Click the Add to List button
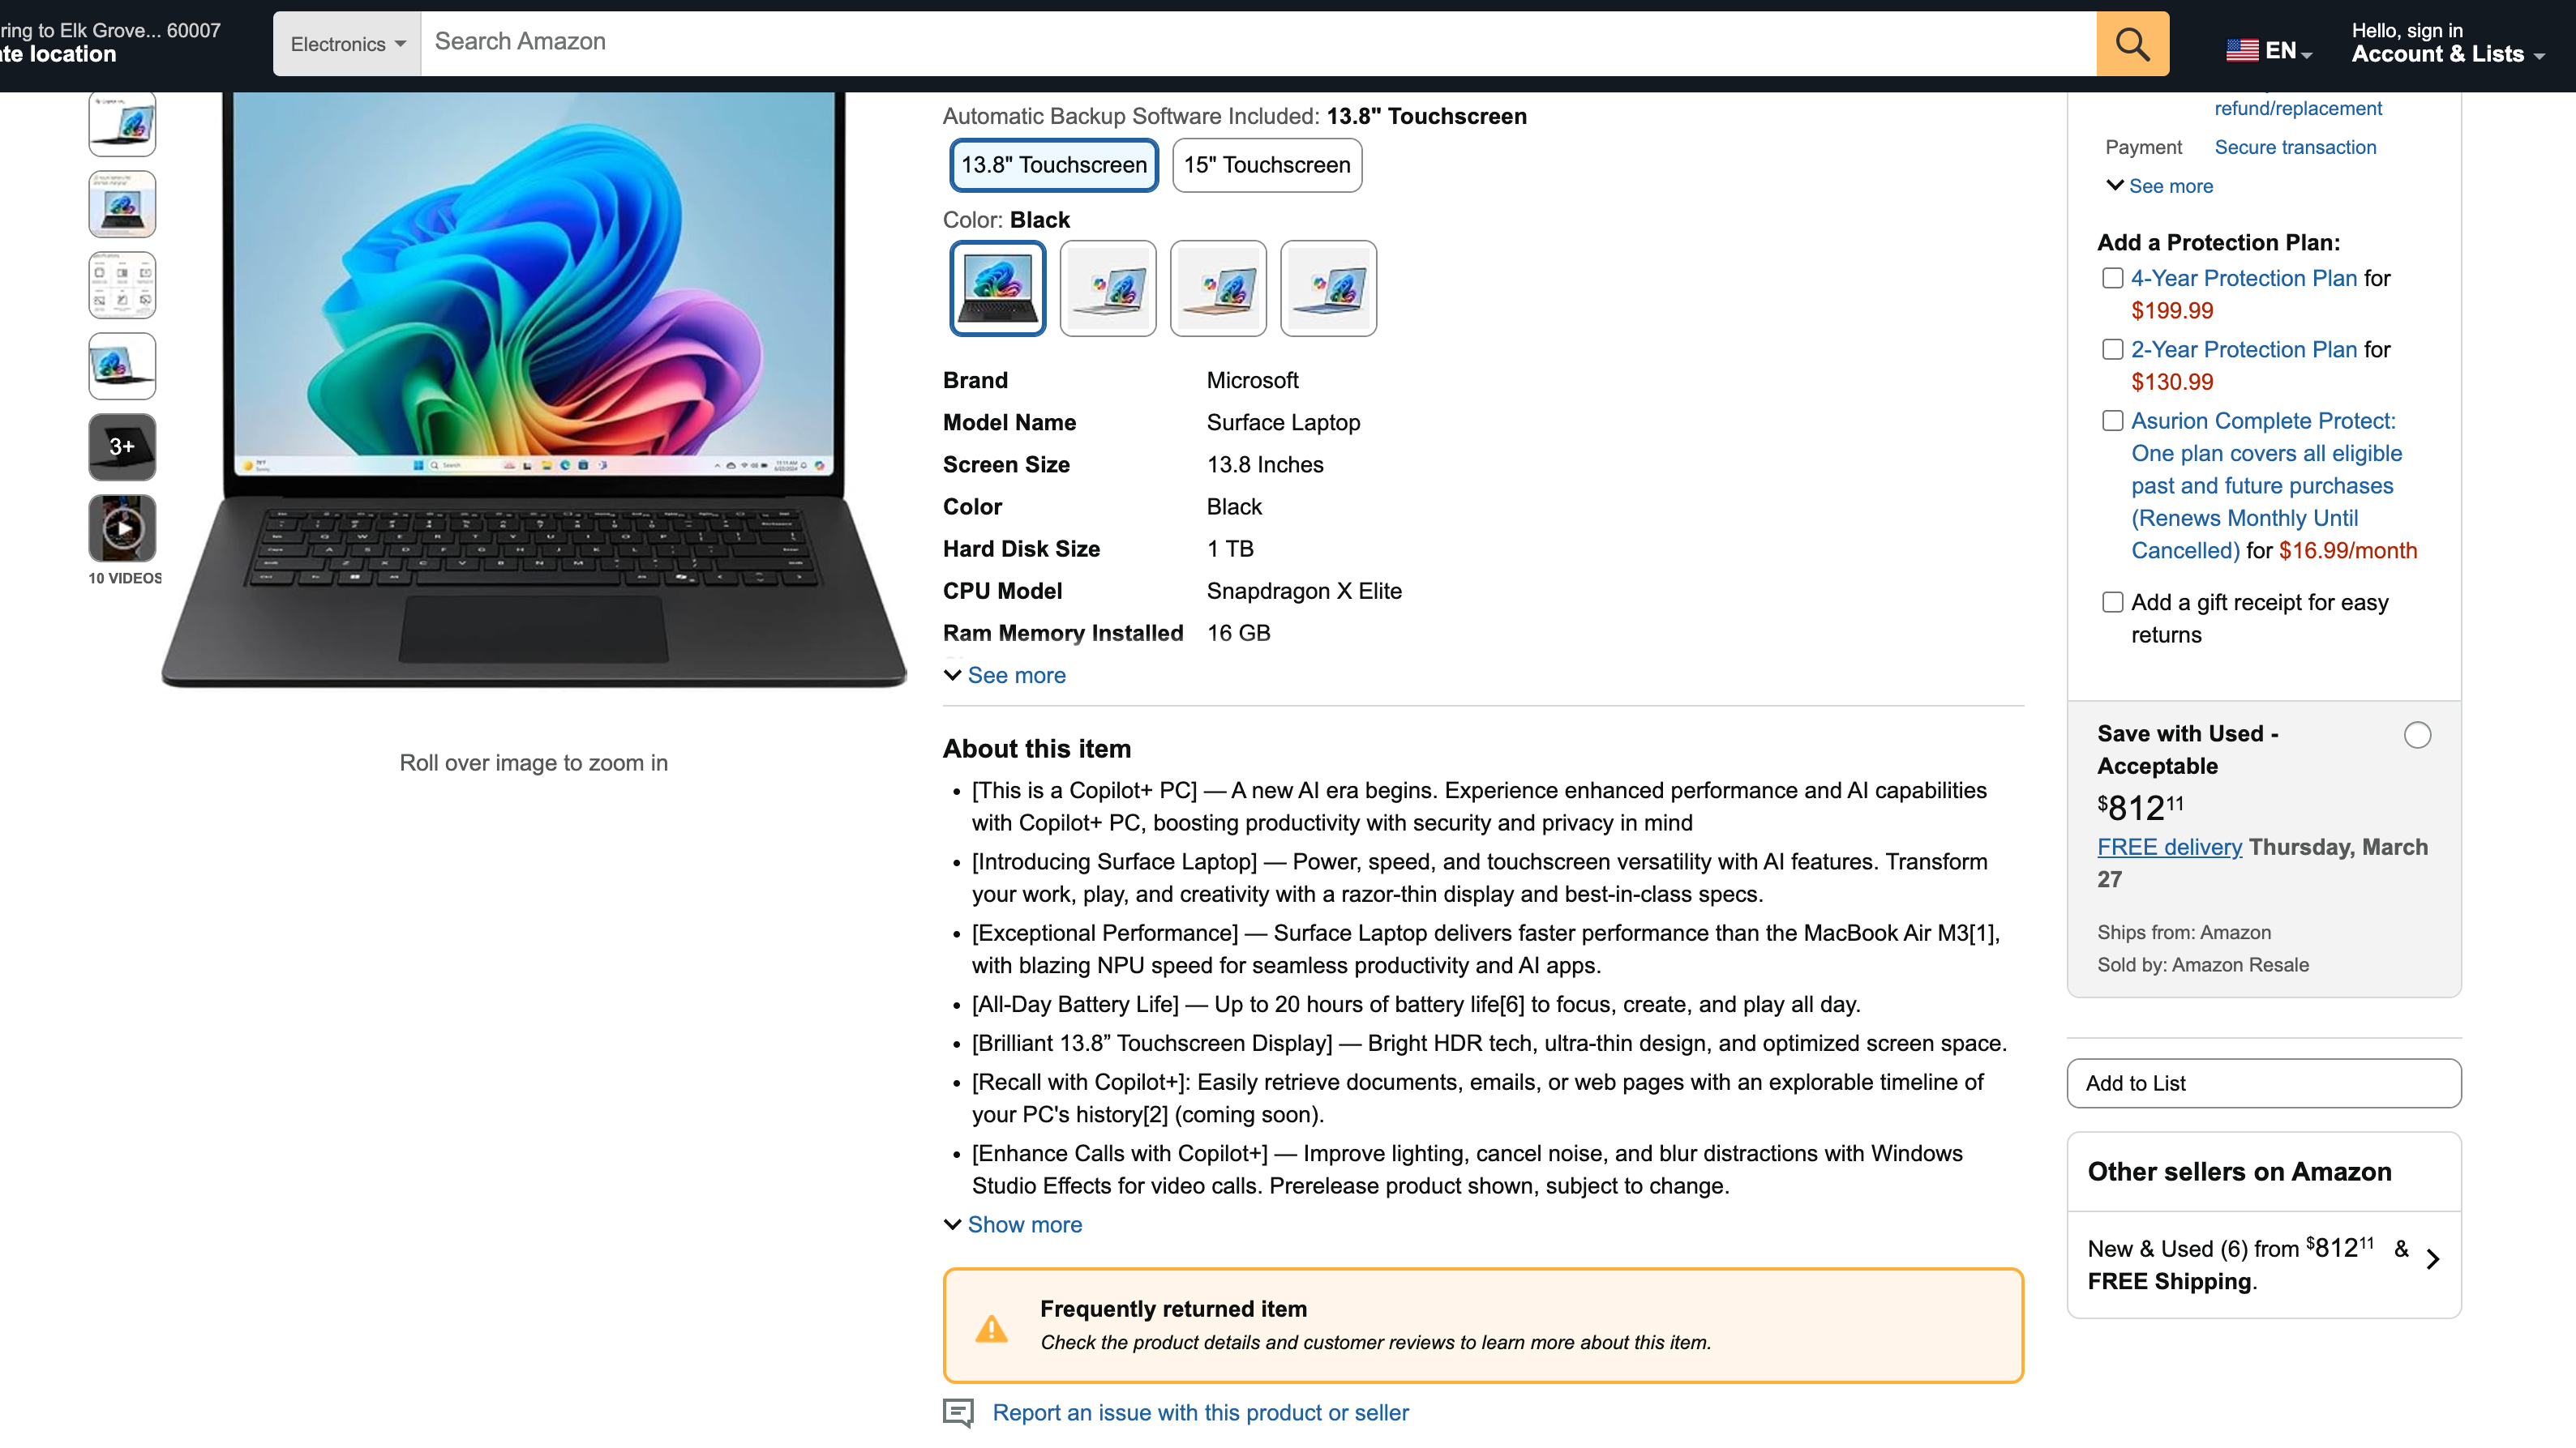Viewport: 2576px width, 1448px height. click(x=2264, y=1083)
